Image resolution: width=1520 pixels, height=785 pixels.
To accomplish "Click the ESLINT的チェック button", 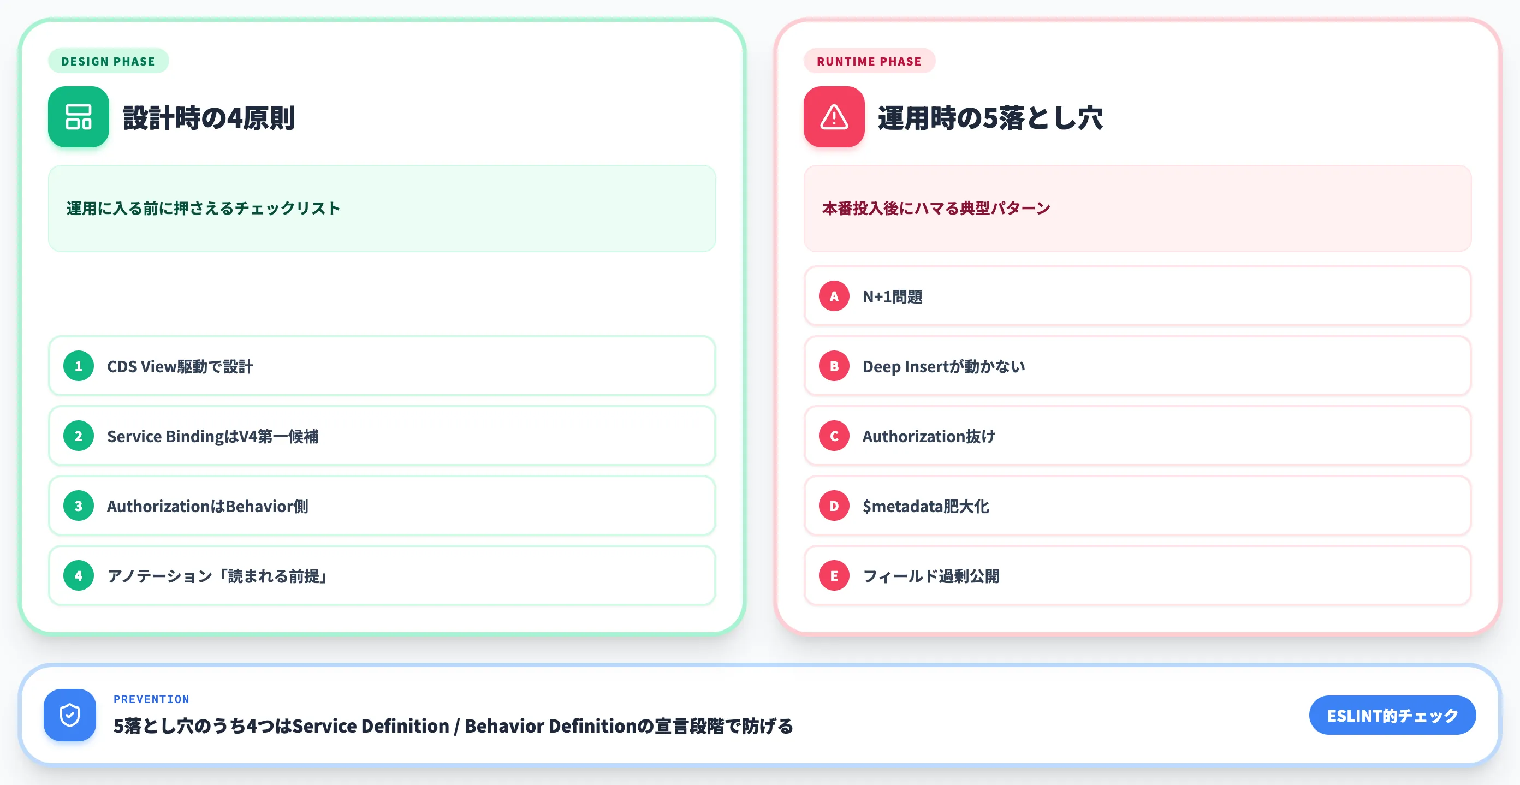I will 1392,716.
